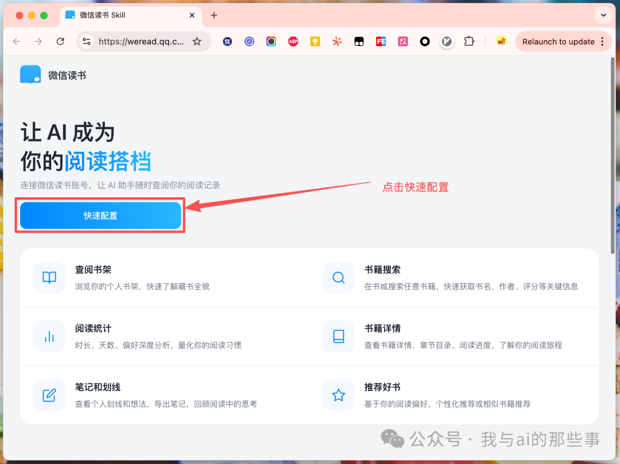Screen dimensions: 620x464
Task: Click the dark blue face extension icon
Action: [227, 41]
